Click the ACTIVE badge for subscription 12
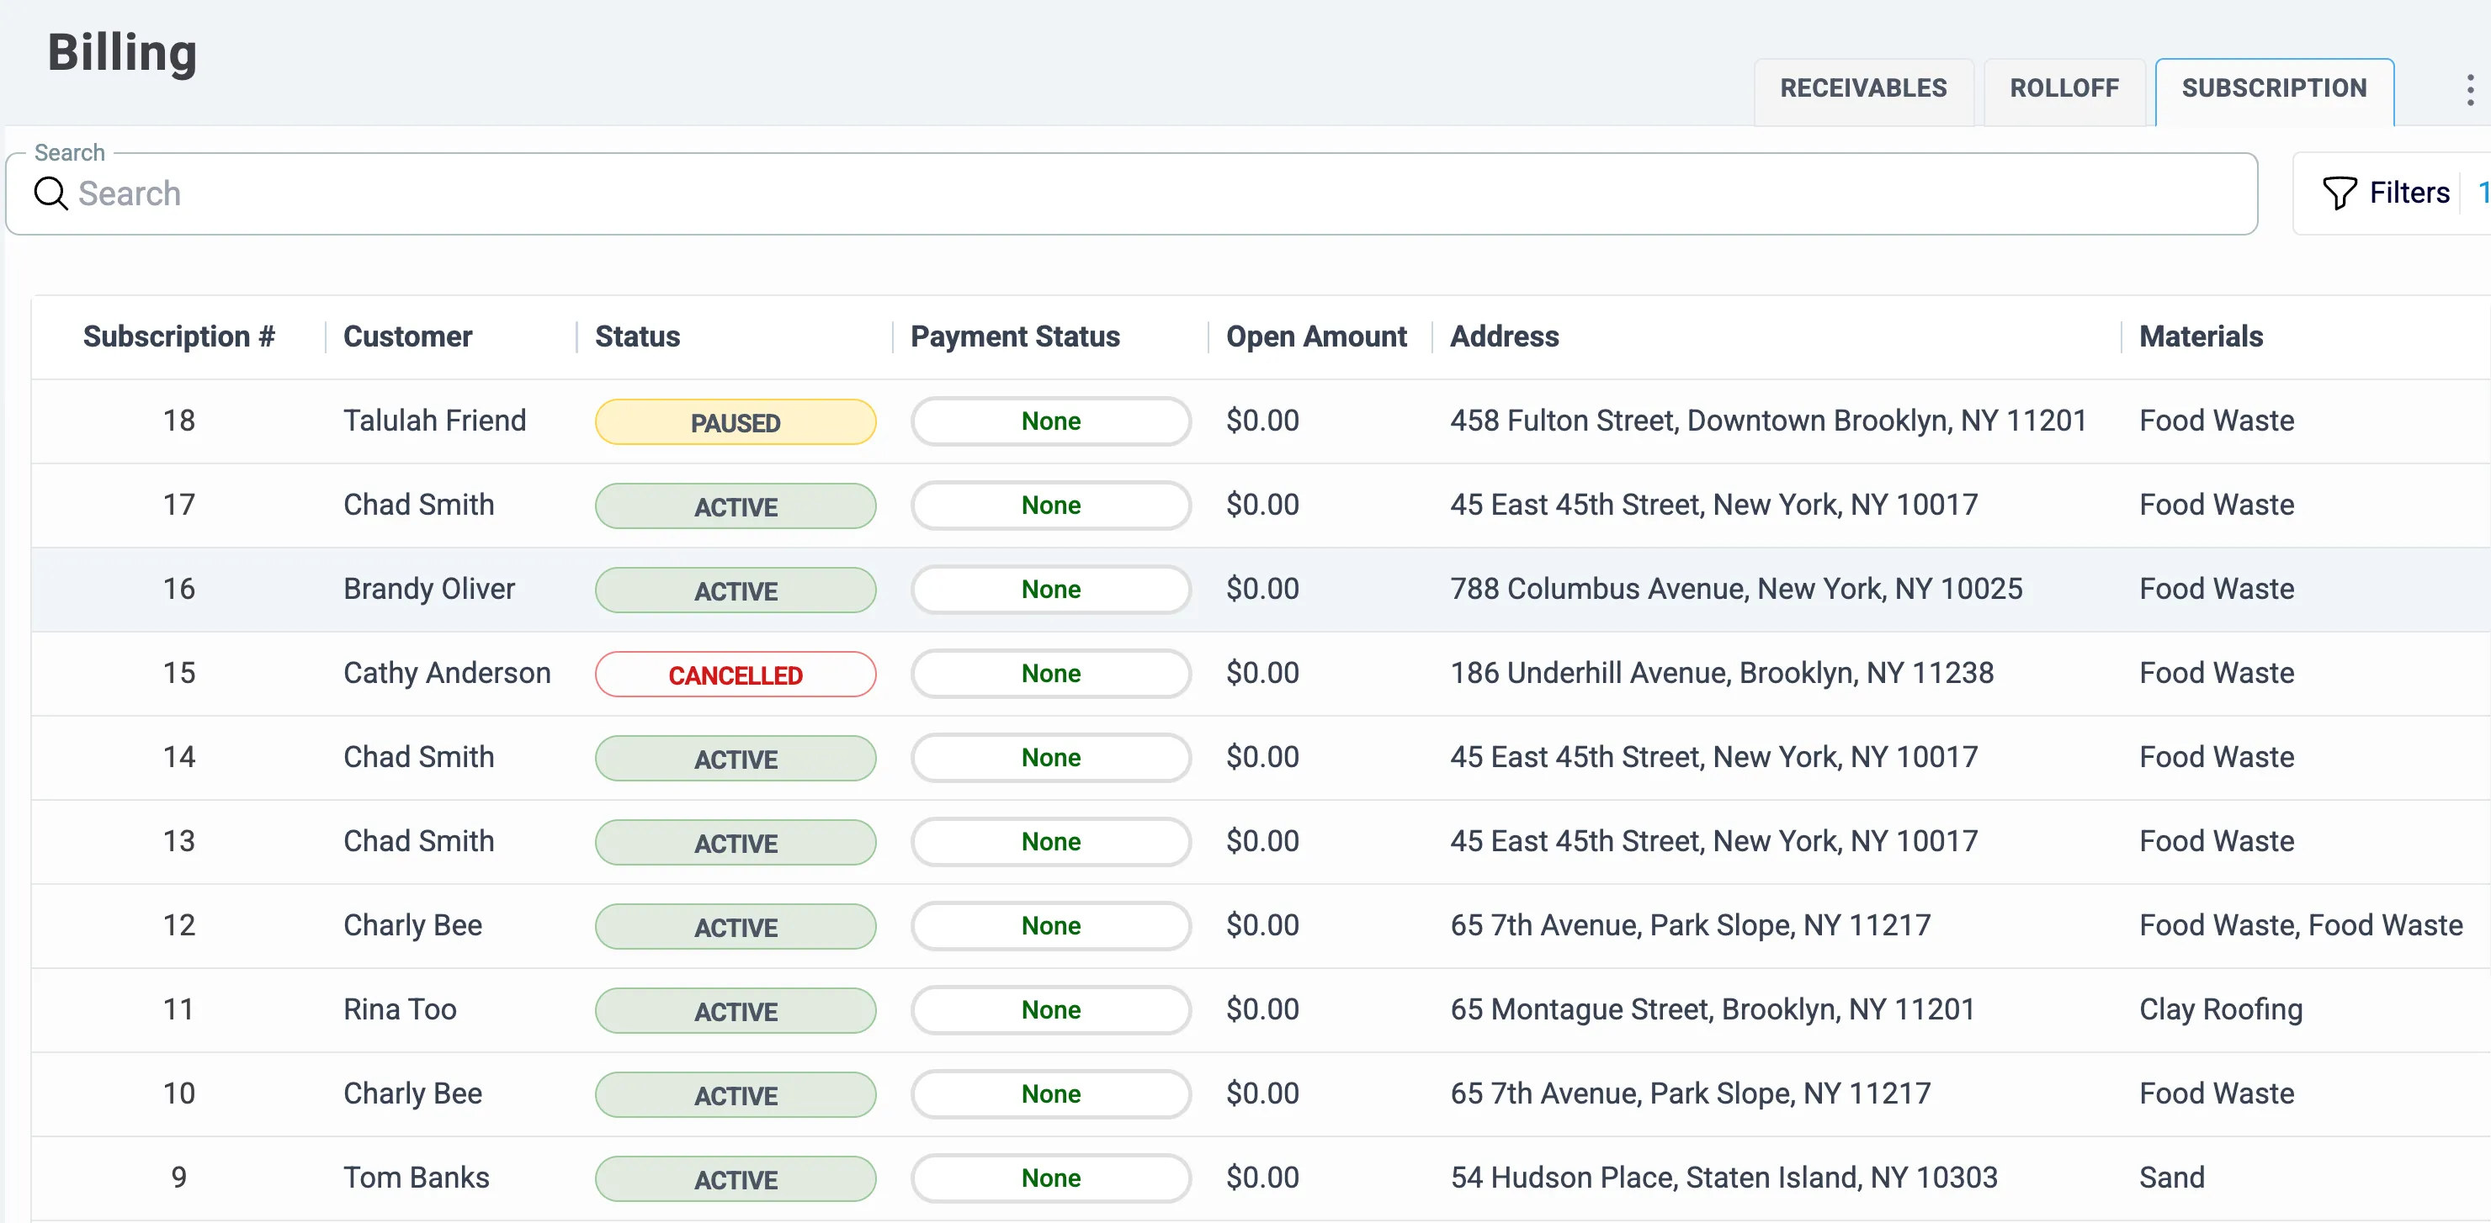Viewport: 2491px width, 1223px height. (735, 927)
